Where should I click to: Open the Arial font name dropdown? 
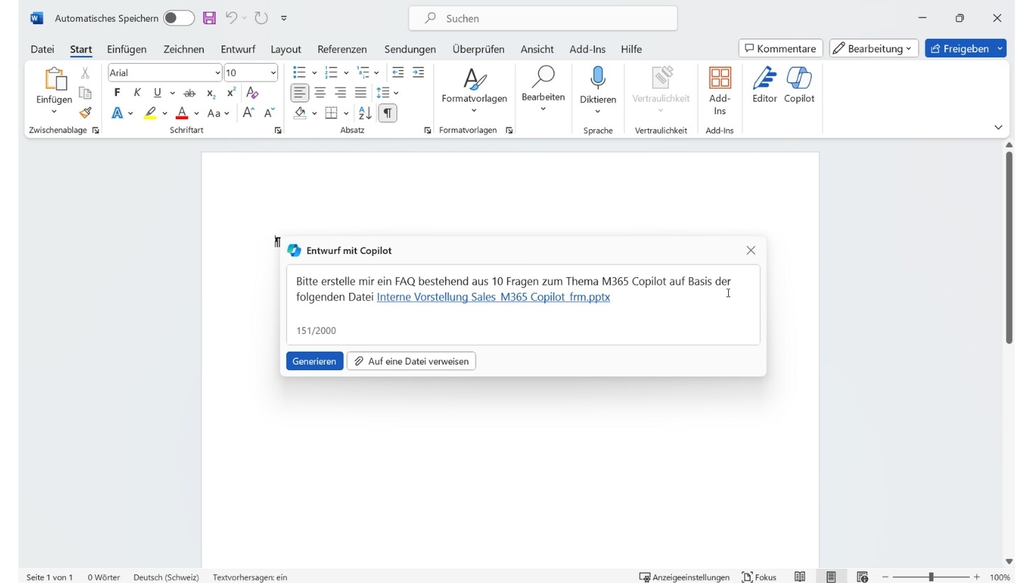click(x=217, y=73)
